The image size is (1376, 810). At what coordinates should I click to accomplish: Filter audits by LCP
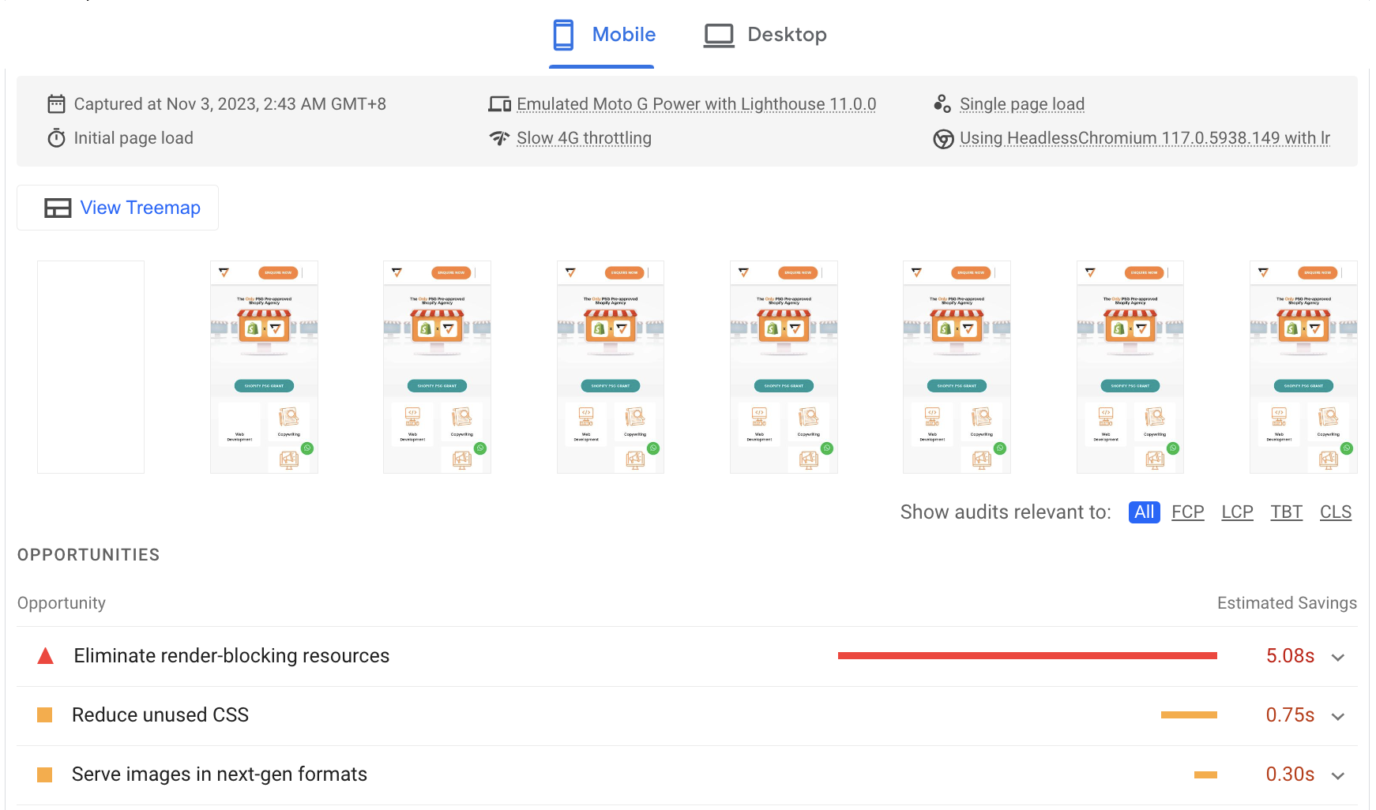1237,512
